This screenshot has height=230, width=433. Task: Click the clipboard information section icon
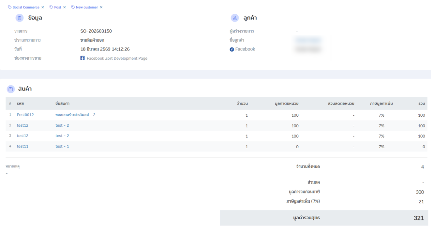(20, 18)
